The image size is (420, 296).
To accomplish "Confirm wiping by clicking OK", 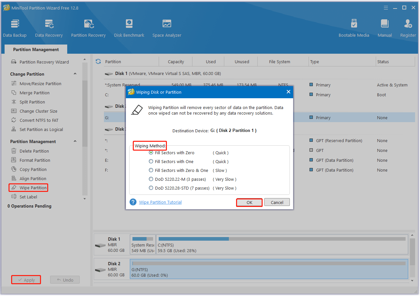I will pos(249,202).
